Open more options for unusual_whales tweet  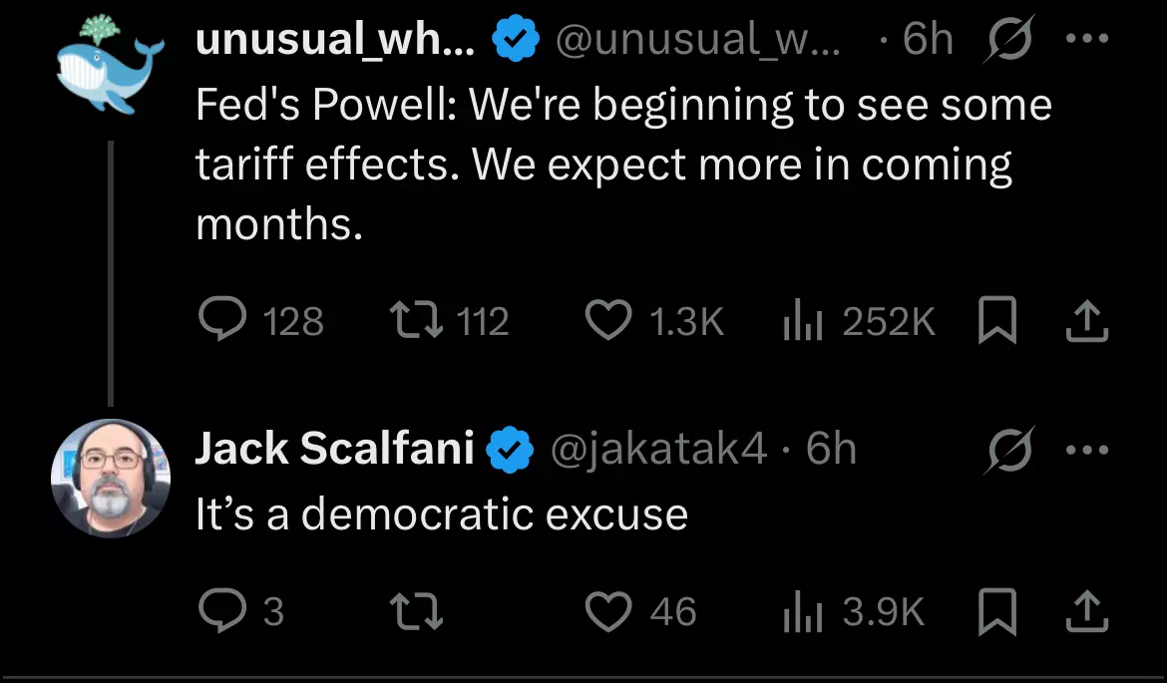(1087, 38)
